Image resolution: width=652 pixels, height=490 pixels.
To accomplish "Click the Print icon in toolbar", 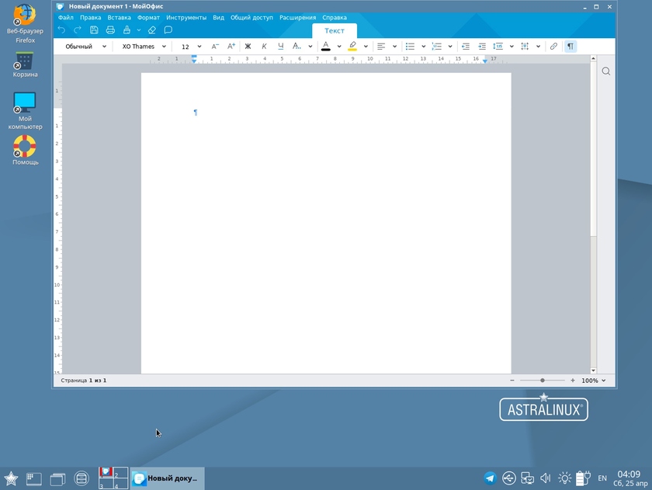I will [110, 30].
